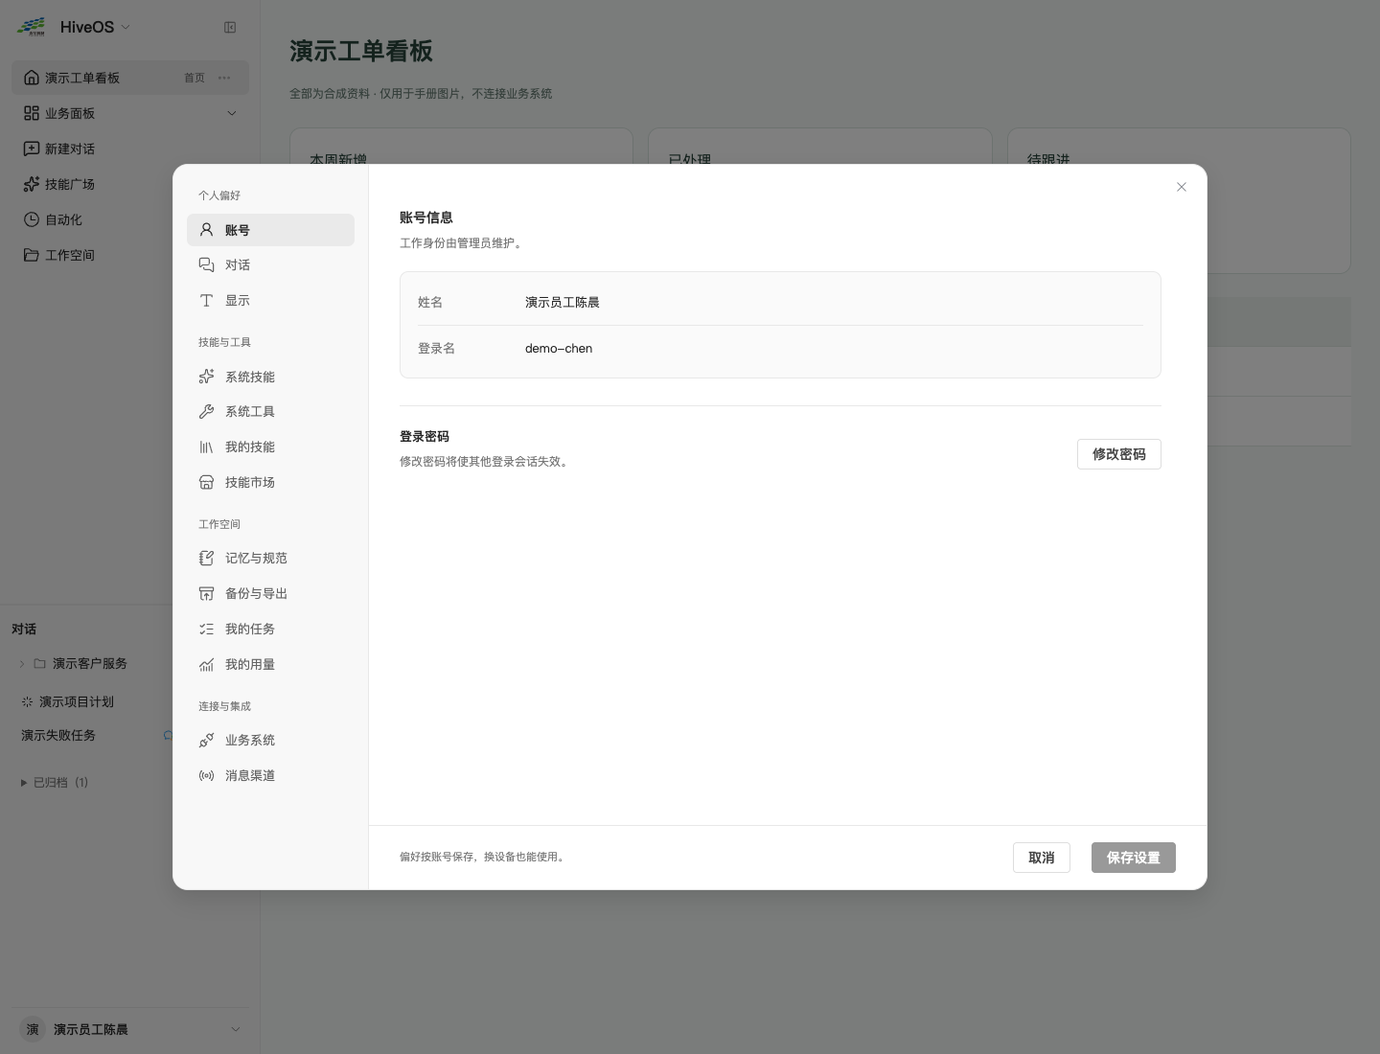Click the 我的技能 library icon

tap(206, 447)
